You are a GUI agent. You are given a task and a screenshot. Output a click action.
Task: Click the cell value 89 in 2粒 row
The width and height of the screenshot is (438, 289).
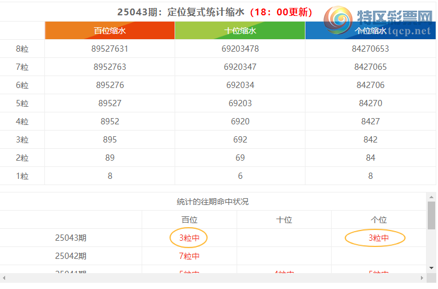110,158
